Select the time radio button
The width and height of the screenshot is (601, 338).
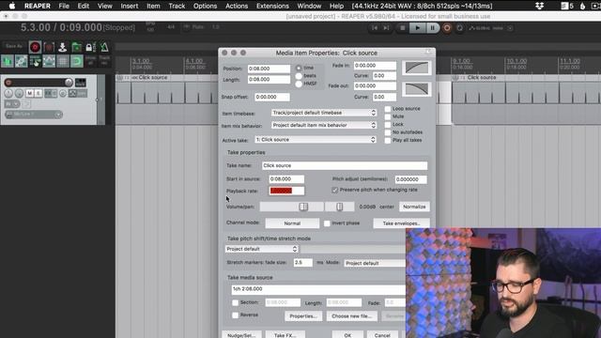(299, 68)
